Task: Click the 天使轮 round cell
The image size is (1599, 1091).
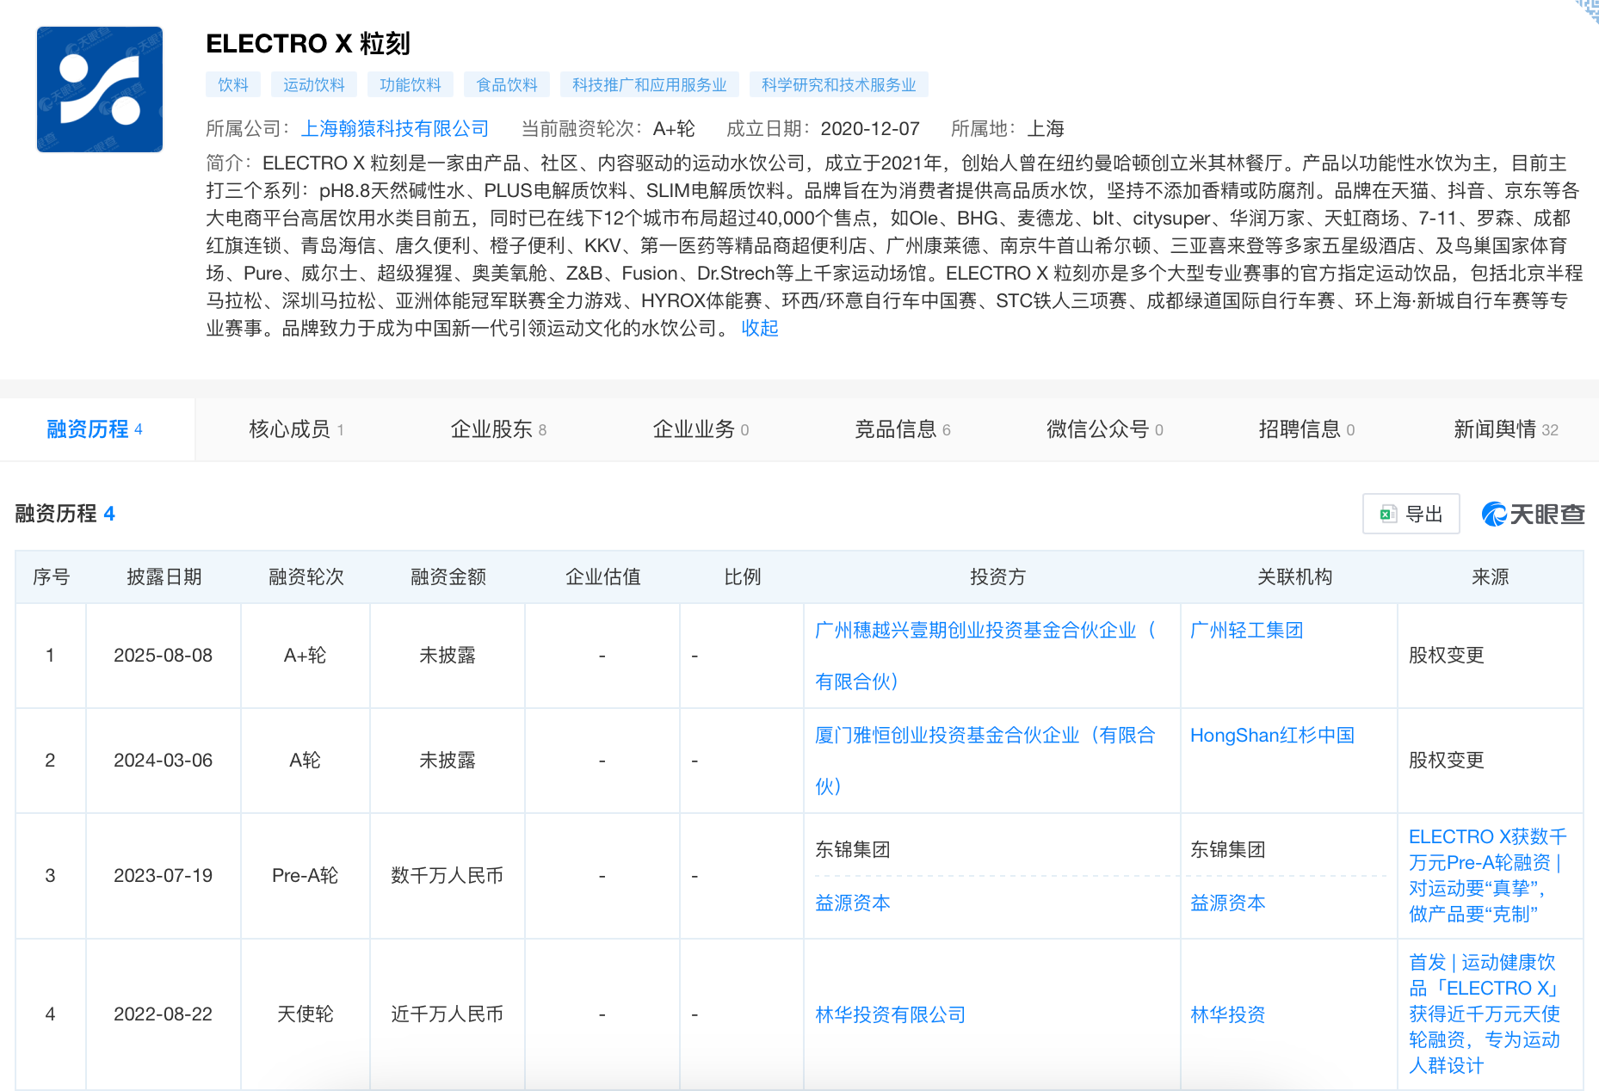Action: (306, 1014)
